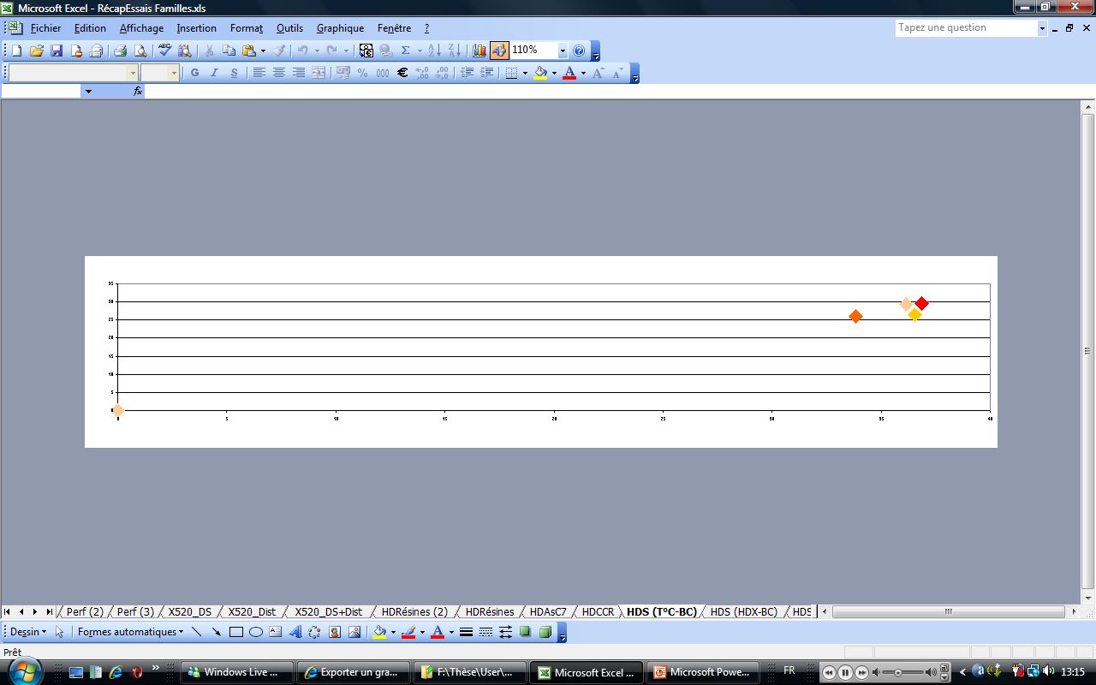Select the Oval shape tool

[255, 632]
